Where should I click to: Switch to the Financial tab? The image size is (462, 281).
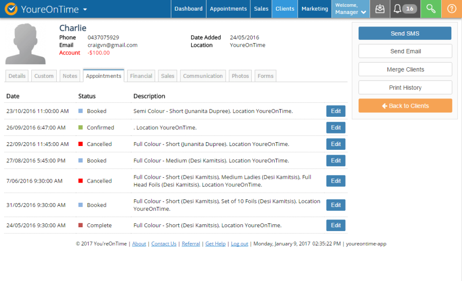pos(141,76)
